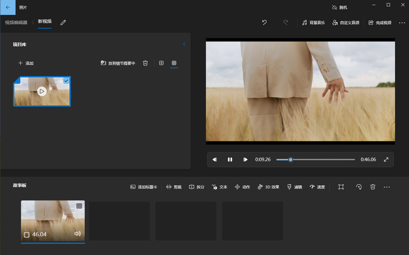
Task: Open background music options
Action: [313, 23]
